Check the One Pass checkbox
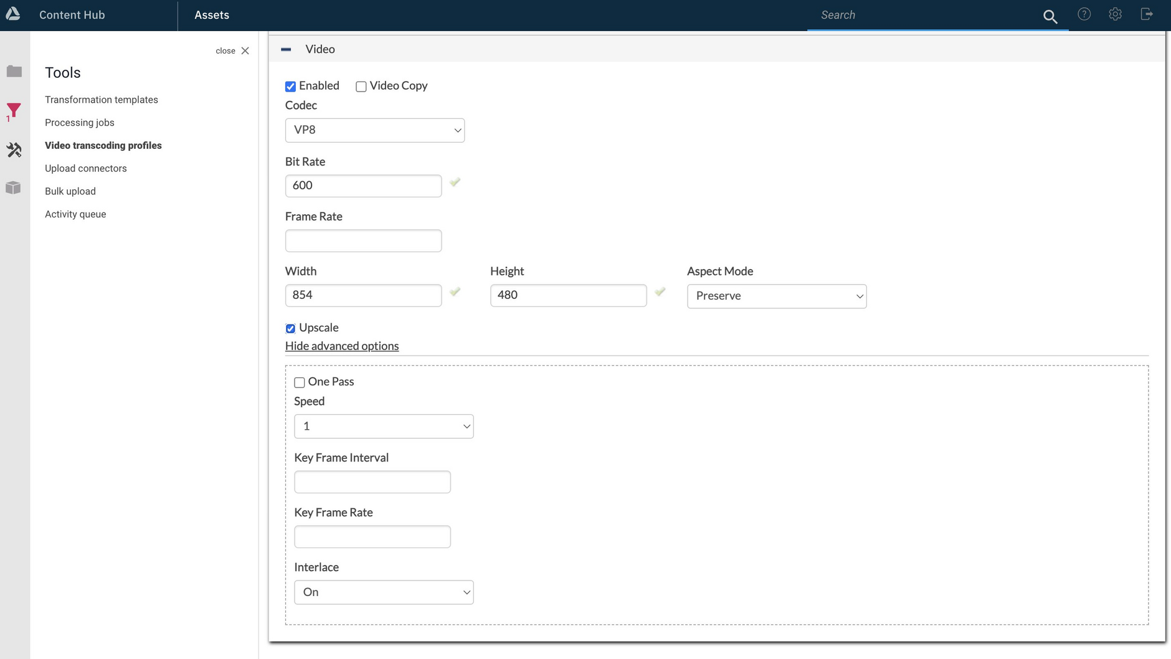This screenshot has width=1171, height=659. 300,382
